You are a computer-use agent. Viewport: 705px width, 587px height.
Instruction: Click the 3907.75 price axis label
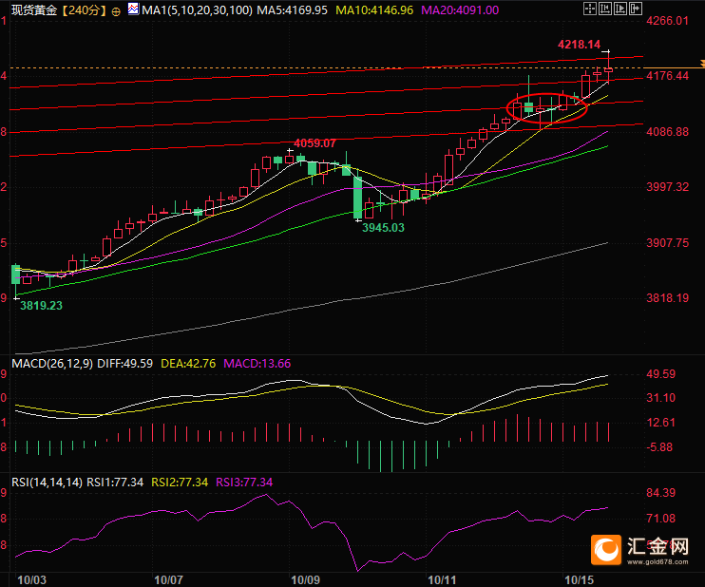pyautogui.click(x=667, y=243)
